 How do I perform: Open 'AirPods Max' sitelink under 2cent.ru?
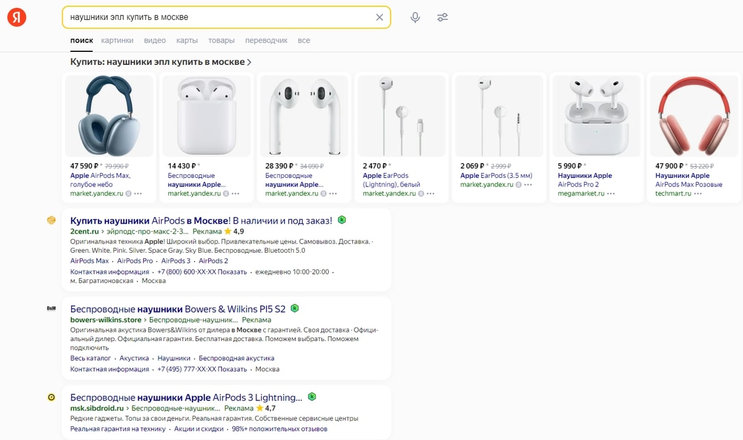pos(90,261)
